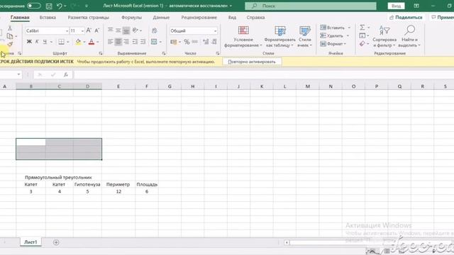Click the Повторно активировать button
The width and height of the screenshot is (454, 255).
pyautogui.click(x=252, y=62)
